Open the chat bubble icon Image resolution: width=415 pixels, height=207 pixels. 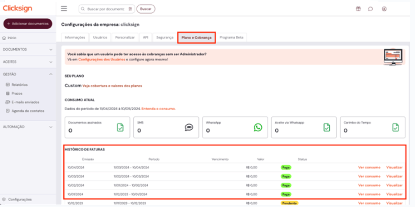point(370,9)
